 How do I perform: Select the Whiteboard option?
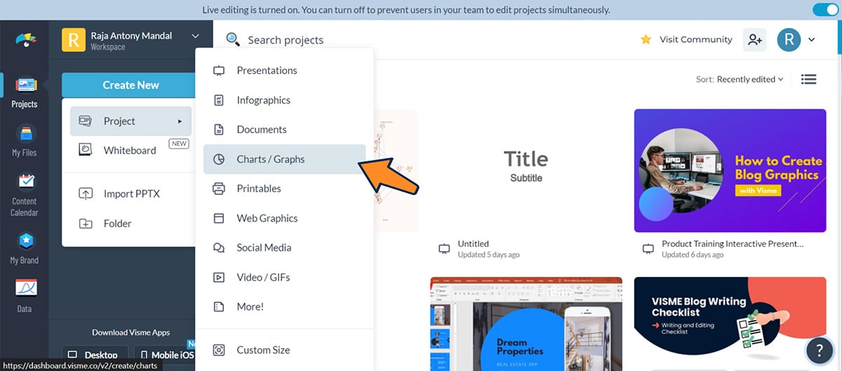click(x=130, y=150)
